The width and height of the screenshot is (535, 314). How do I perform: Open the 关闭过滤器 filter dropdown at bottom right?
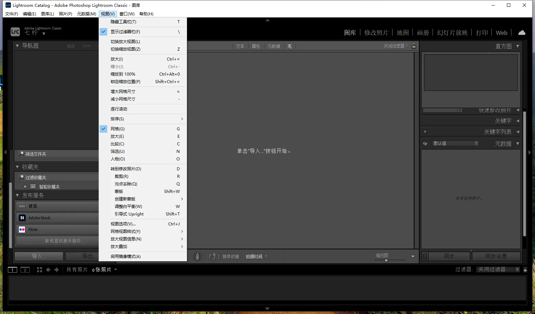(x=498, y=270)
